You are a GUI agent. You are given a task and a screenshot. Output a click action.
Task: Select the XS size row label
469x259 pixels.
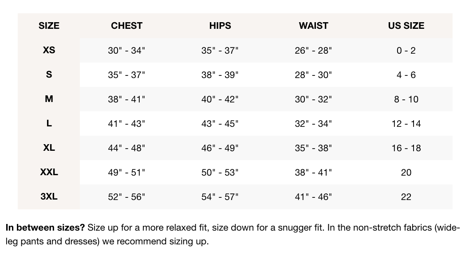(49, 50)
